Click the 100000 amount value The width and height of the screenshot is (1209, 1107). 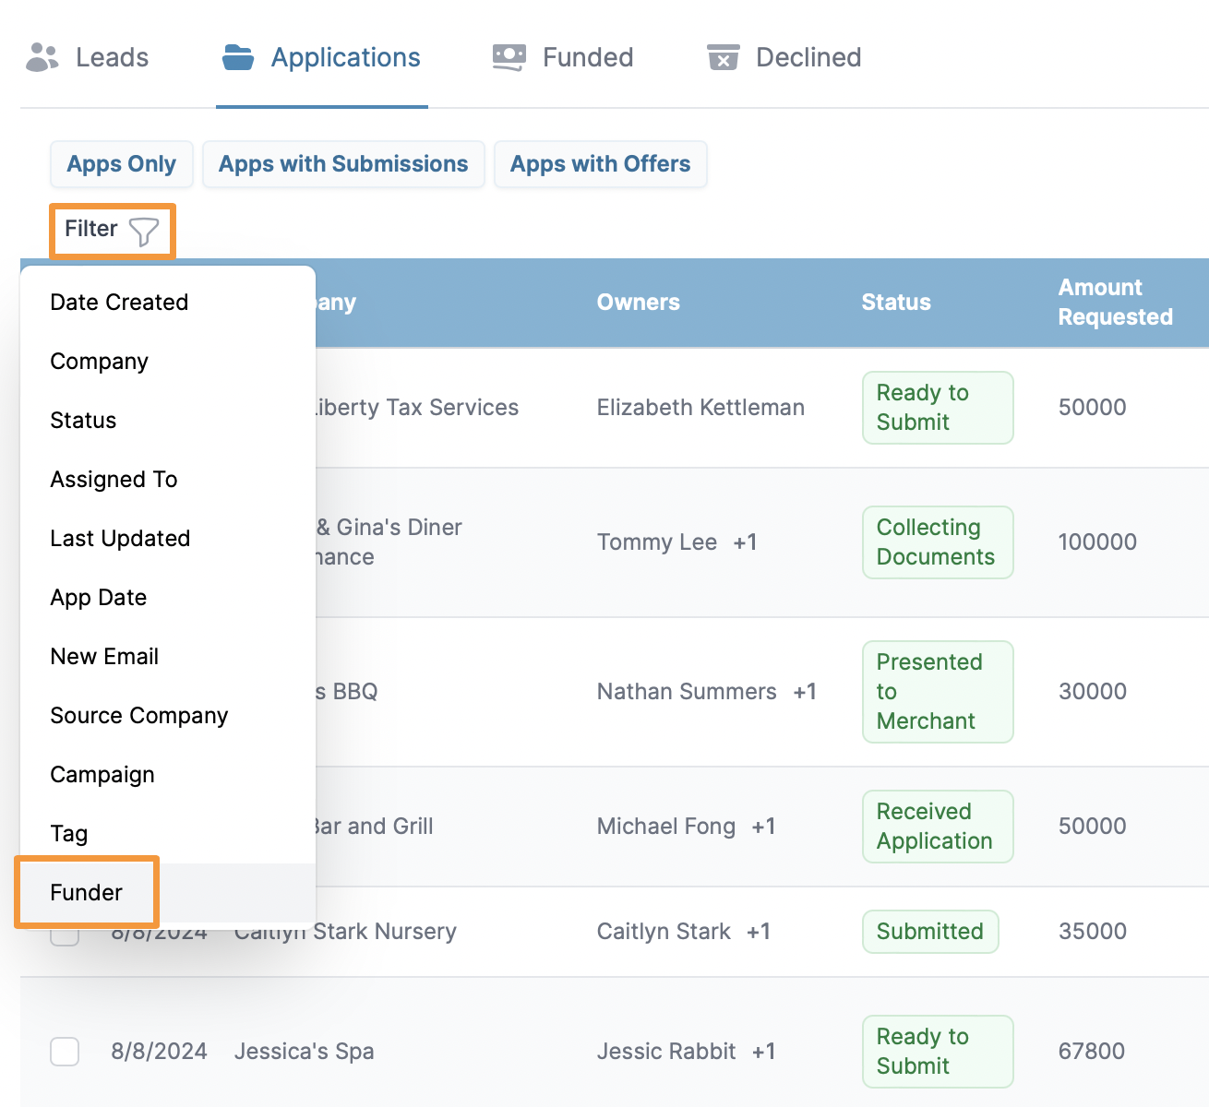click(1097, 542)
